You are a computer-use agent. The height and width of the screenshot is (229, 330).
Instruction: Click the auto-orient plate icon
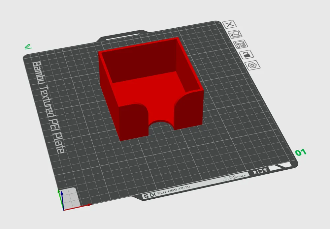[235, 34]
